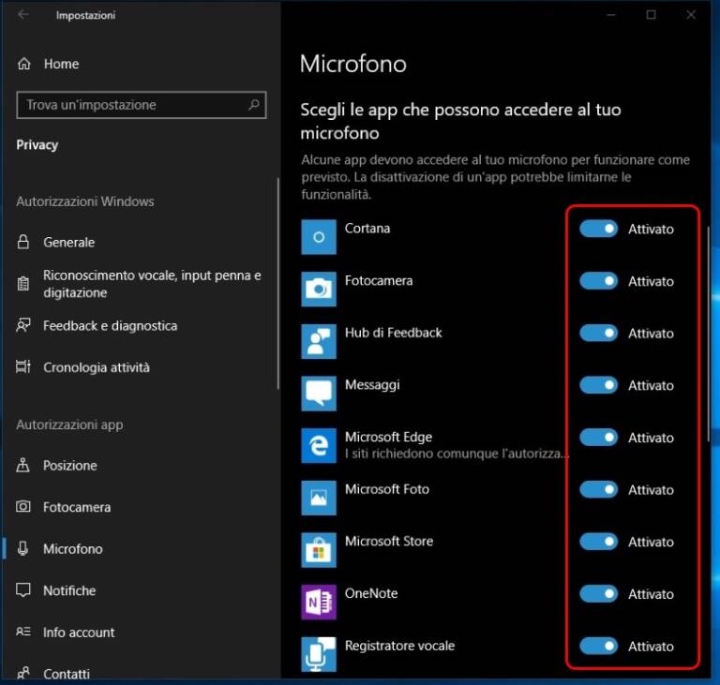This screenshot has width=720, height=685.
Task: Go to Info account settings
Action: pyautogui.click(x=140, y=633)
